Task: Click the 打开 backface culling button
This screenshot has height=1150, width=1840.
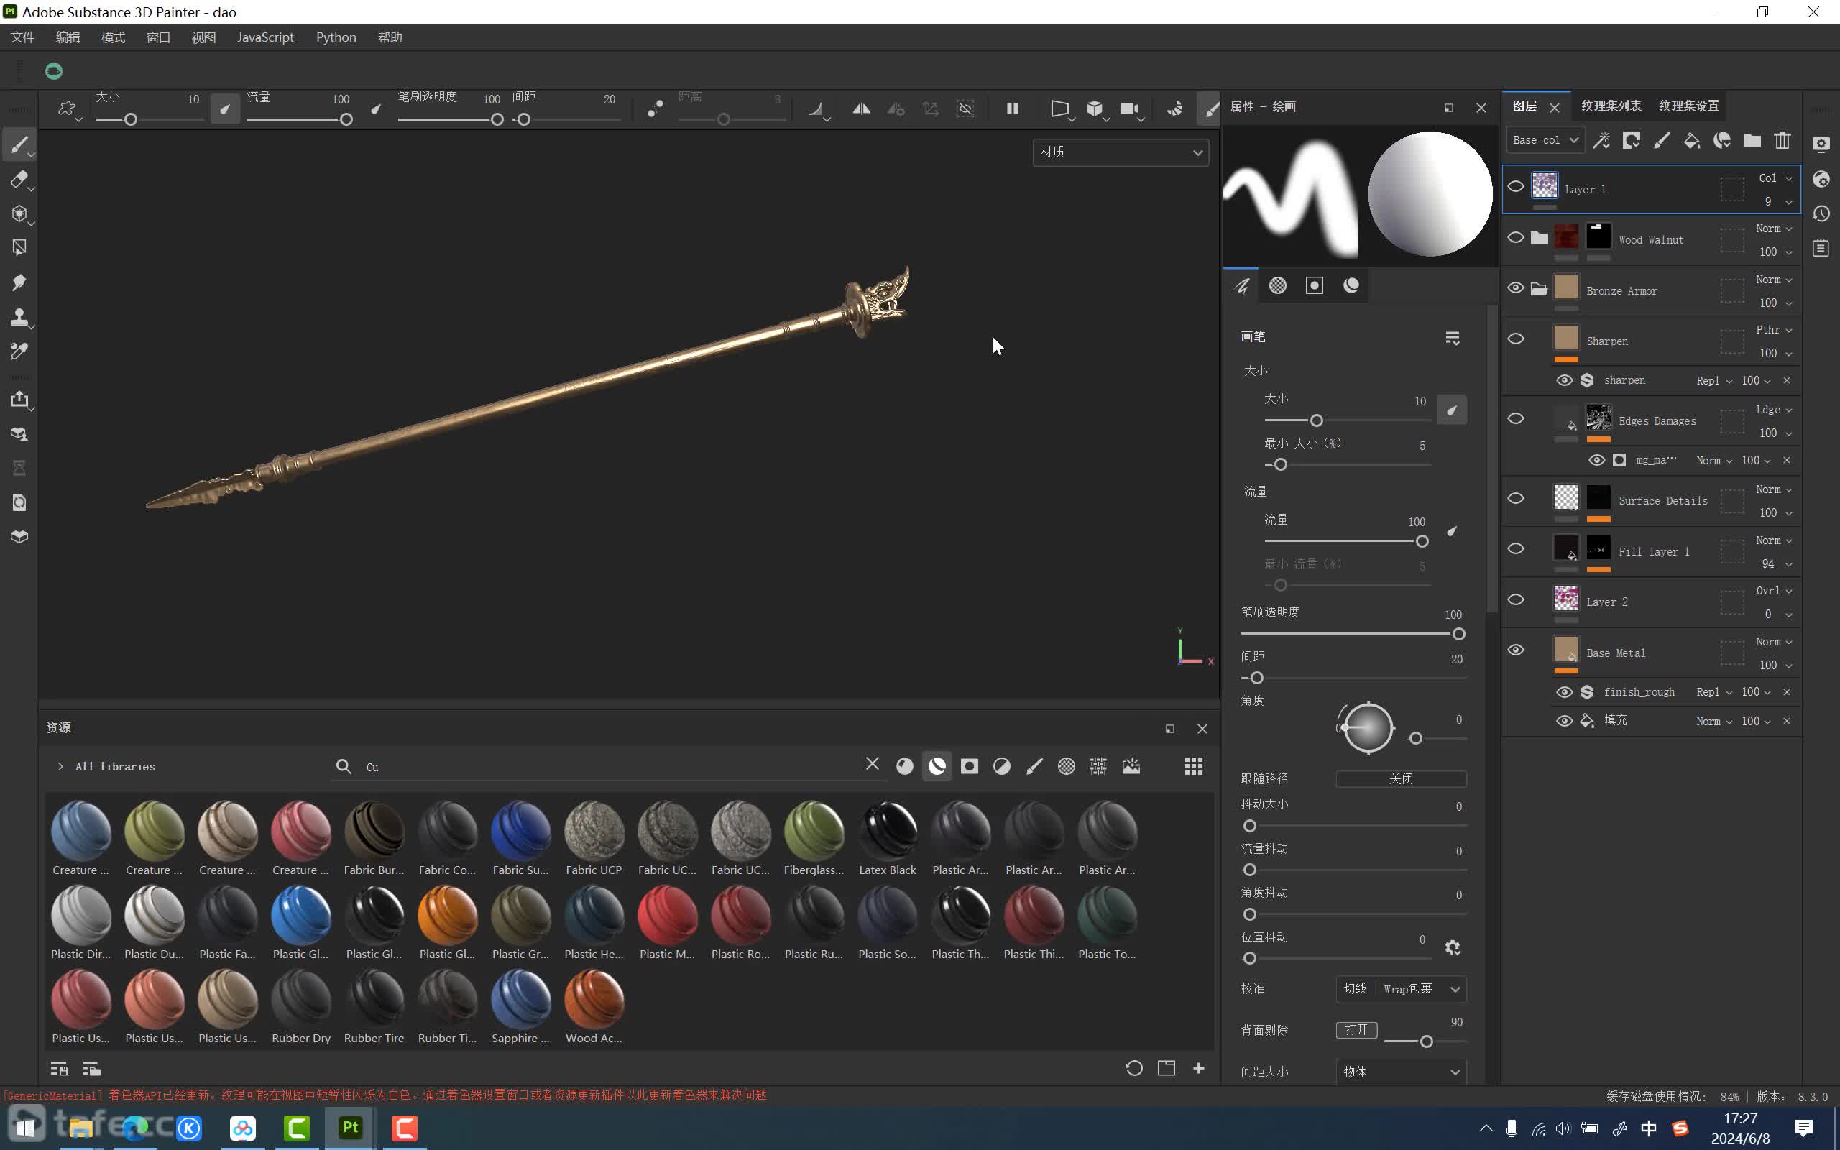Action: (x=1356, y=1030)
